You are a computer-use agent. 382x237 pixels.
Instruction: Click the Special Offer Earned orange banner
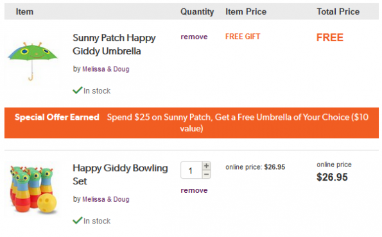191,123
